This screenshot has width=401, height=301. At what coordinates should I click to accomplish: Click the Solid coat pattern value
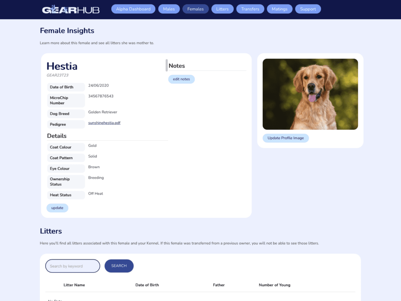[x=92, y=156]
